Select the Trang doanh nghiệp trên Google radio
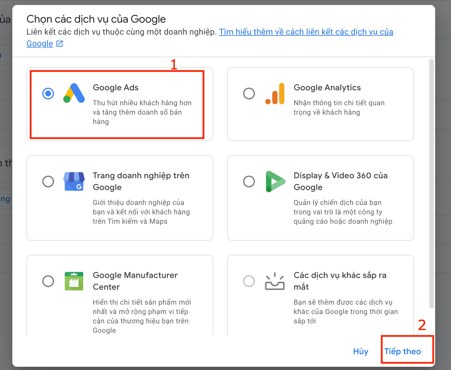The image size is (451, 370). point(48,181)
